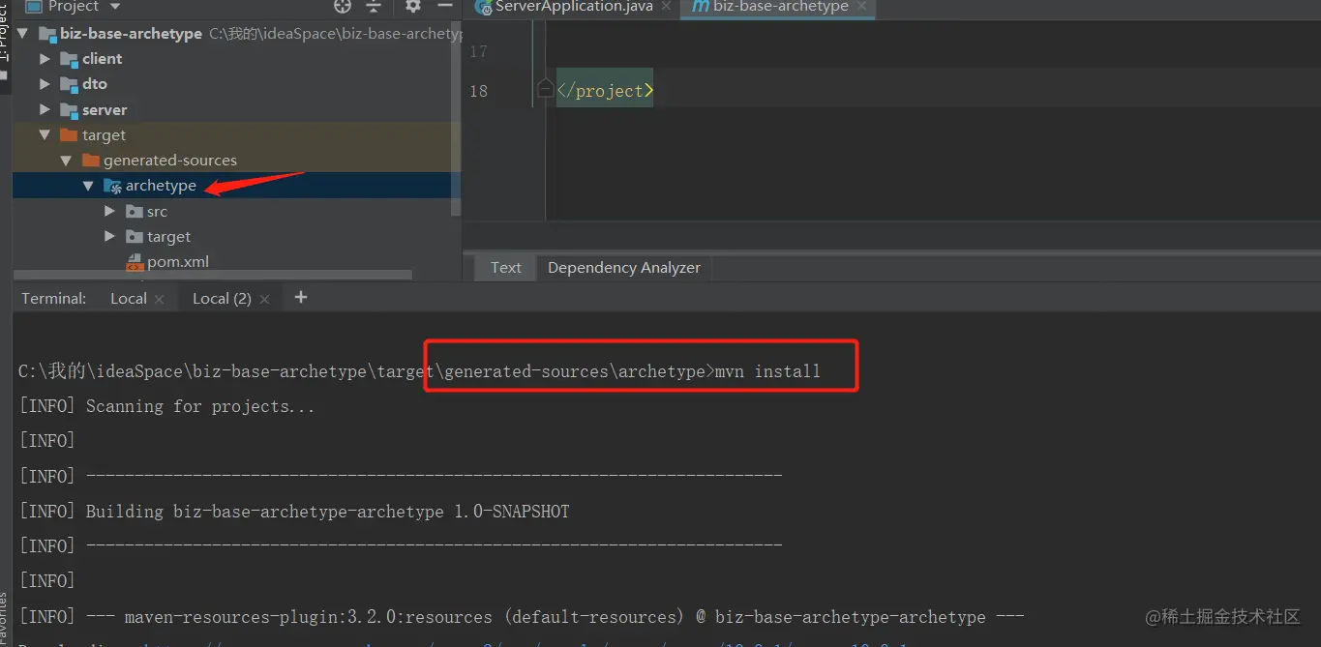Image resolution: width=1321 pixels, height=647 pixels.
Task: Expand the dto module node
Action: coord(45,84)
